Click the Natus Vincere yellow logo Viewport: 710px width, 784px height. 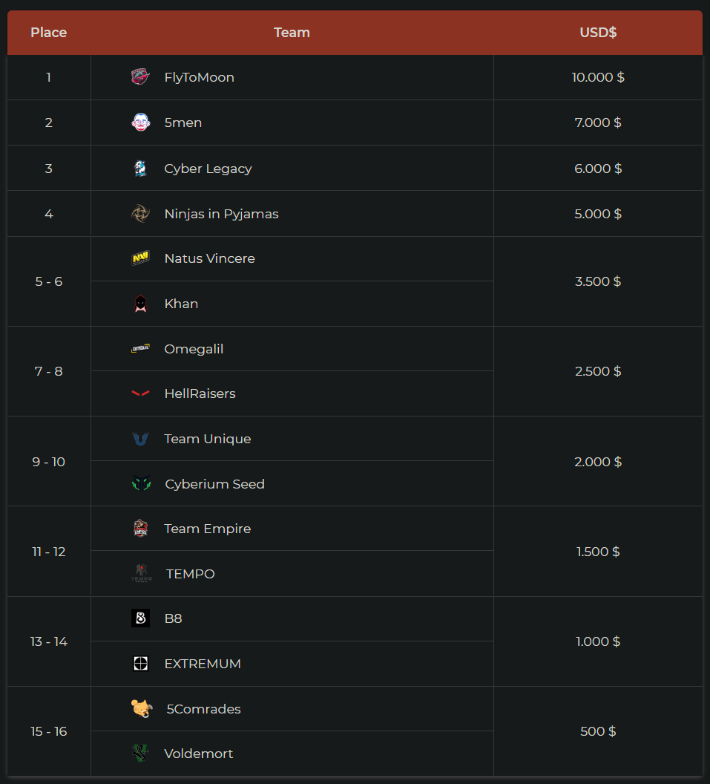click(x=140, y=258)
